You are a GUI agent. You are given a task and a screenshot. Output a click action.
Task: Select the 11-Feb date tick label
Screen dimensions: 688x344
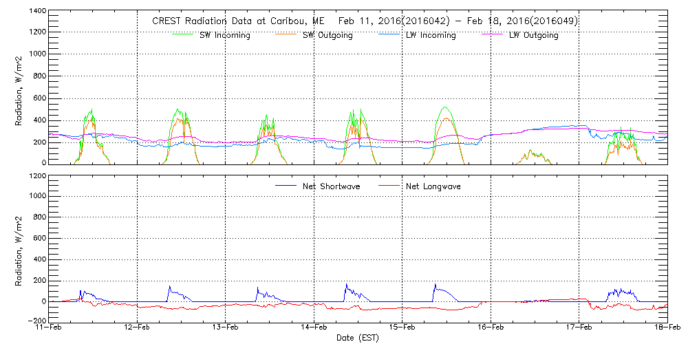49,328
